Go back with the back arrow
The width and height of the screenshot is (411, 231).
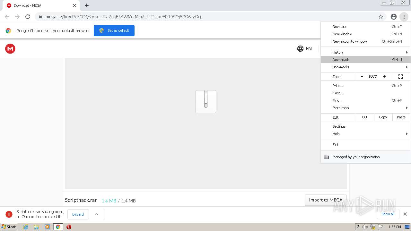[7, 17]
